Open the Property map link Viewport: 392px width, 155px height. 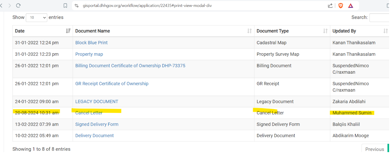click(x=89, y=54)
